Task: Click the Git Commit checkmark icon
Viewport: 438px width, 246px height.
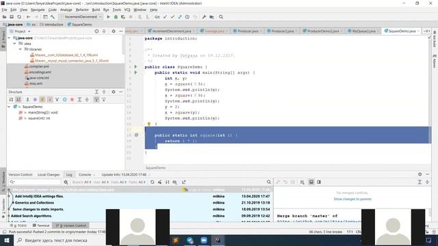Action: point(172,17)
